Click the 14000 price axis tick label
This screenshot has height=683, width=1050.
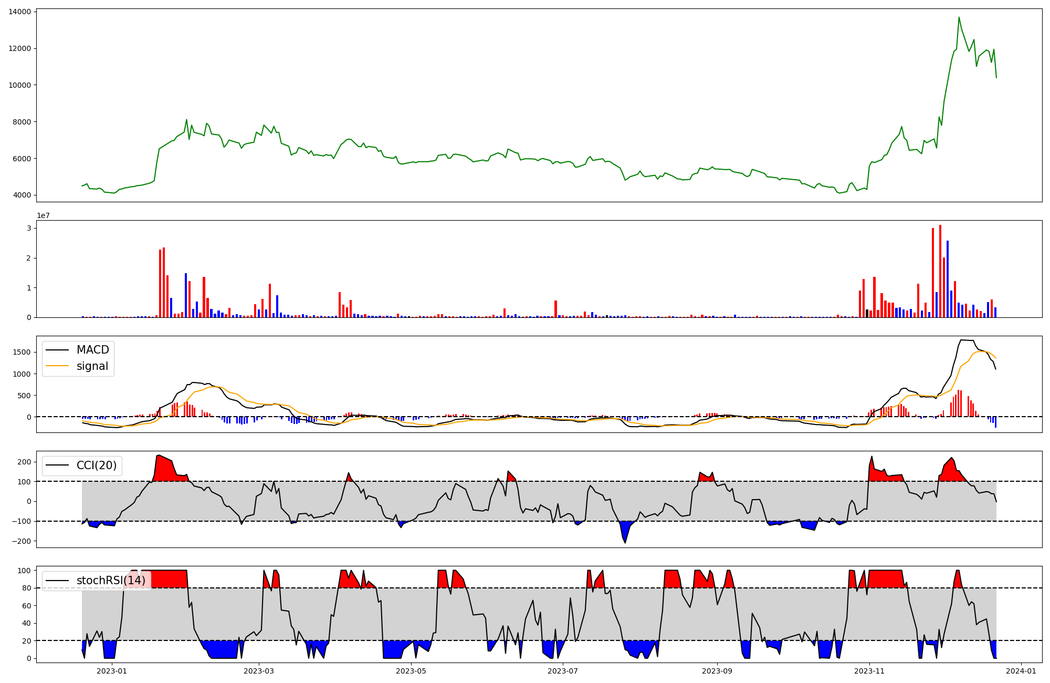[x=19, y=12]
